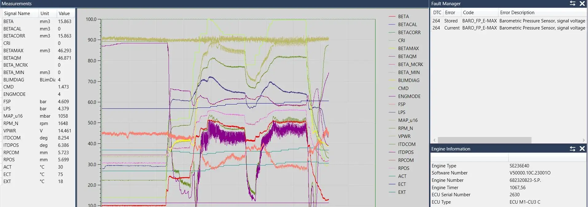Image resolution: width=588 pixels, height=207 pixels.
Task: Sort faults by DTC column header
Action: (437, 13)
